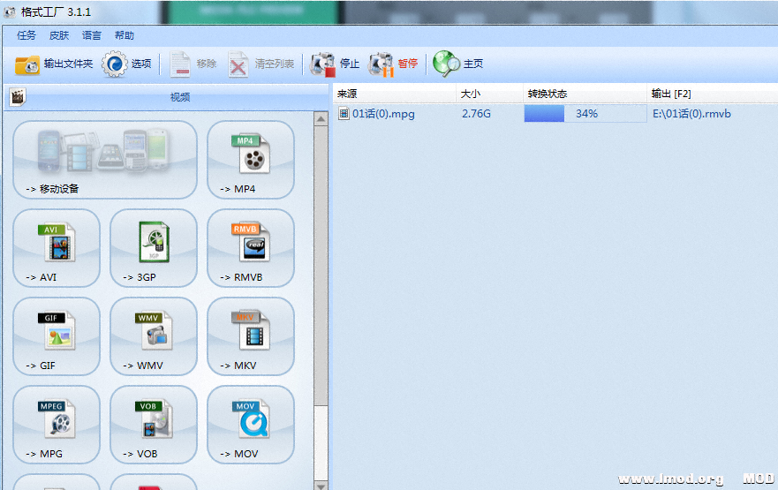Open the 输出文件夹 output folder
This screenshot has height=490, width=778.
[54, 64]
